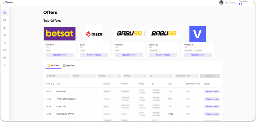The width and height of the screenshot is (256, 122).
Task: Click the blaze logo thumbnail
Action: pos(94,34)
